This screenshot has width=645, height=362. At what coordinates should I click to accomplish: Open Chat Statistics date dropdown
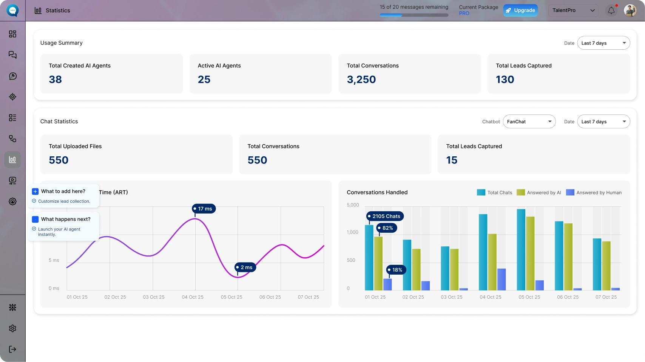tap(603, 121)
